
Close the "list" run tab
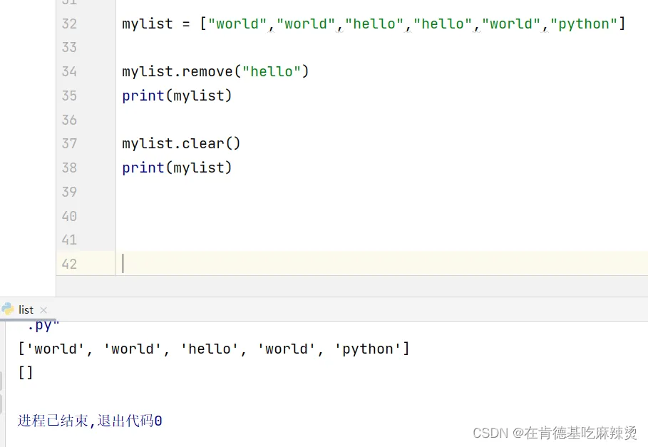click(x=43, y=310)
